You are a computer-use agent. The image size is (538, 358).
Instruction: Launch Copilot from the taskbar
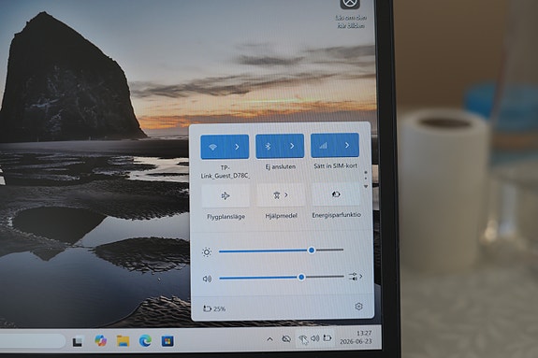100,341
